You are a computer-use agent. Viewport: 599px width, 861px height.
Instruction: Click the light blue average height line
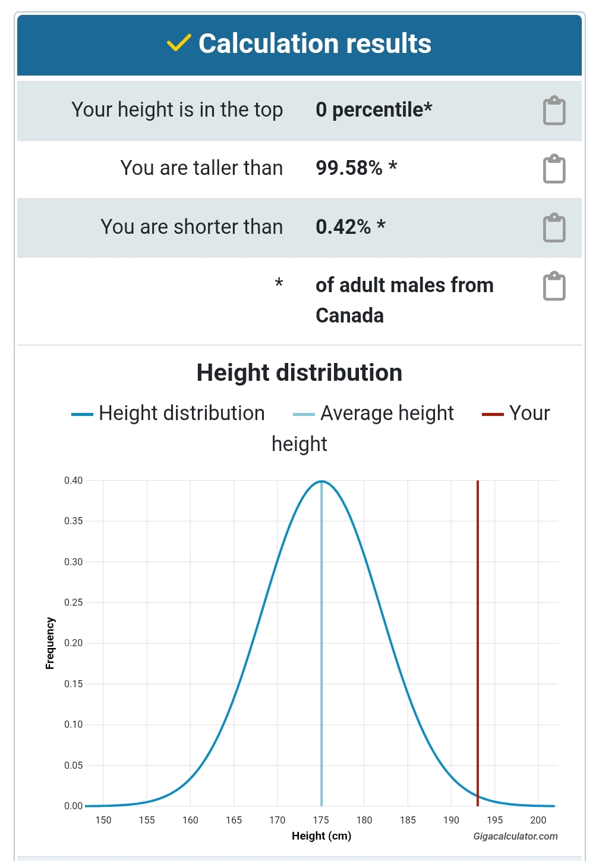[321, 655]
